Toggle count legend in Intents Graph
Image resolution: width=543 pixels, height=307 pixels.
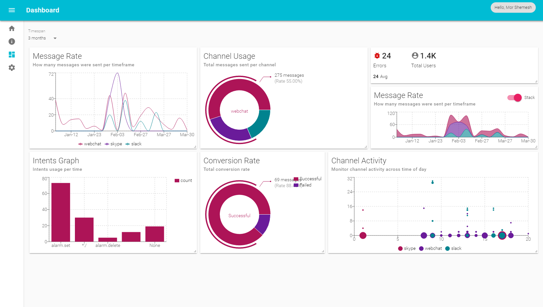pos(183,181)
